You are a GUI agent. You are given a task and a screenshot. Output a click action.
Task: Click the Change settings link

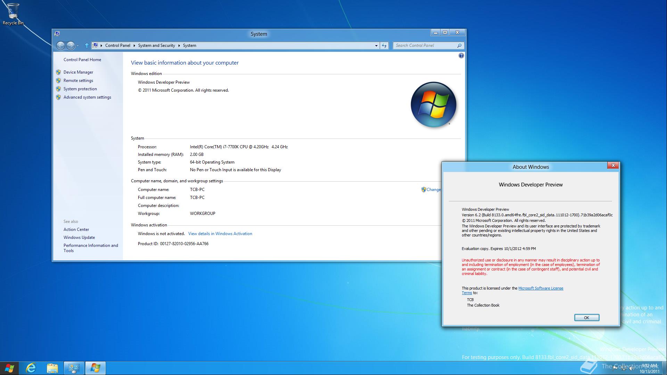pyautogui.click(x=434, y=190)
